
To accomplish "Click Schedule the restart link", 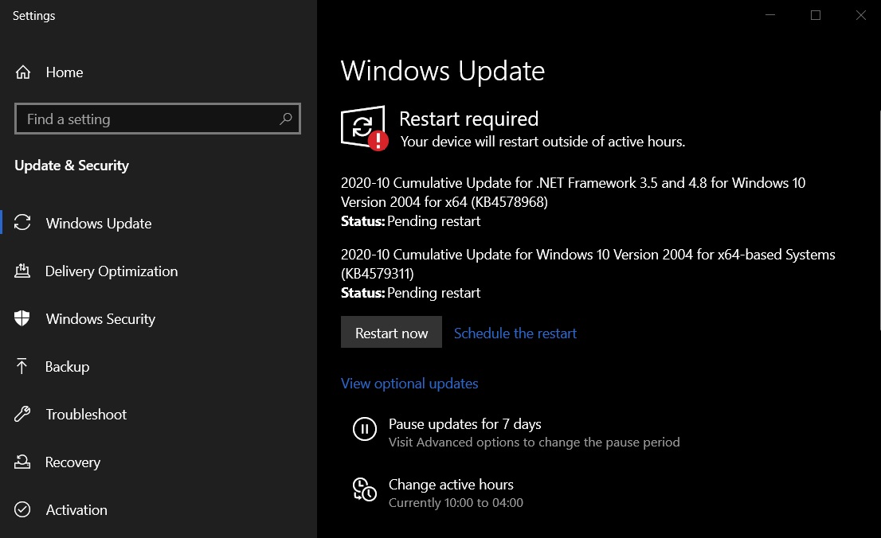I will (515, 333).
